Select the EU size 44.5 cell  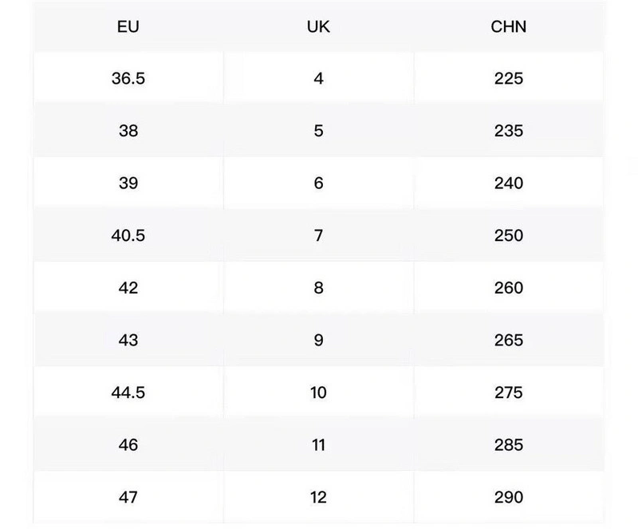tap(128, 393)
